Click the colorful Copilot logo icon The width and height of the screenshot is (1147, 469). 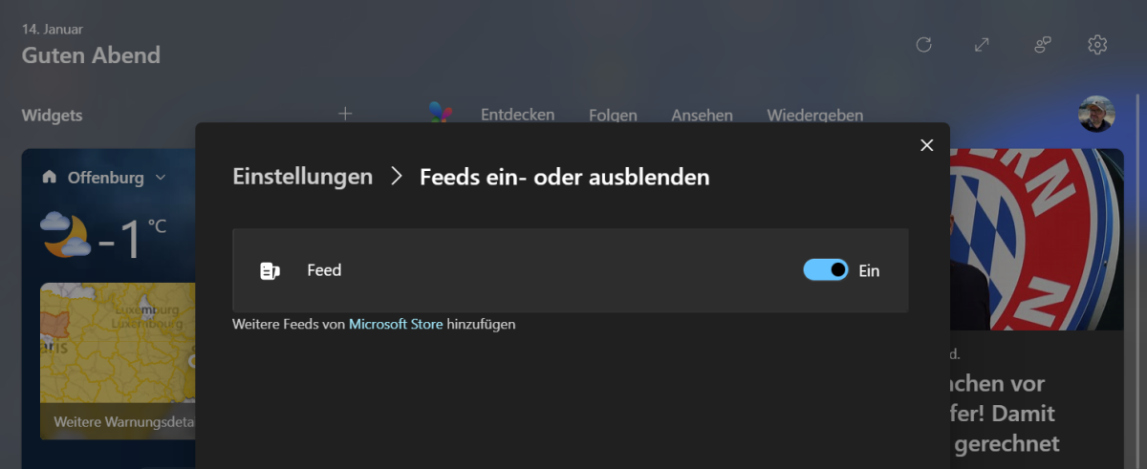(x=440, y=112)
